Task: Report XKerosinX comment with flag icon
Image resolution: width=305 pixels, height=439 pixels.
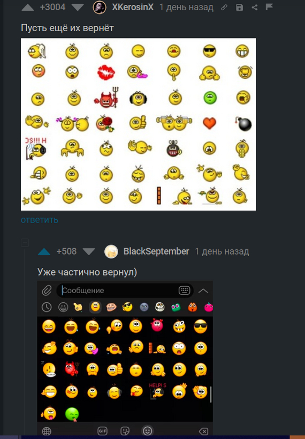Action: coord(269,7)
